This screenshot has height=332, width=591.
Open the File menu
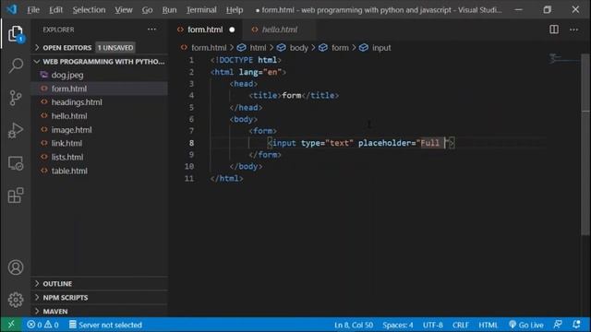[x=33, y=10]
